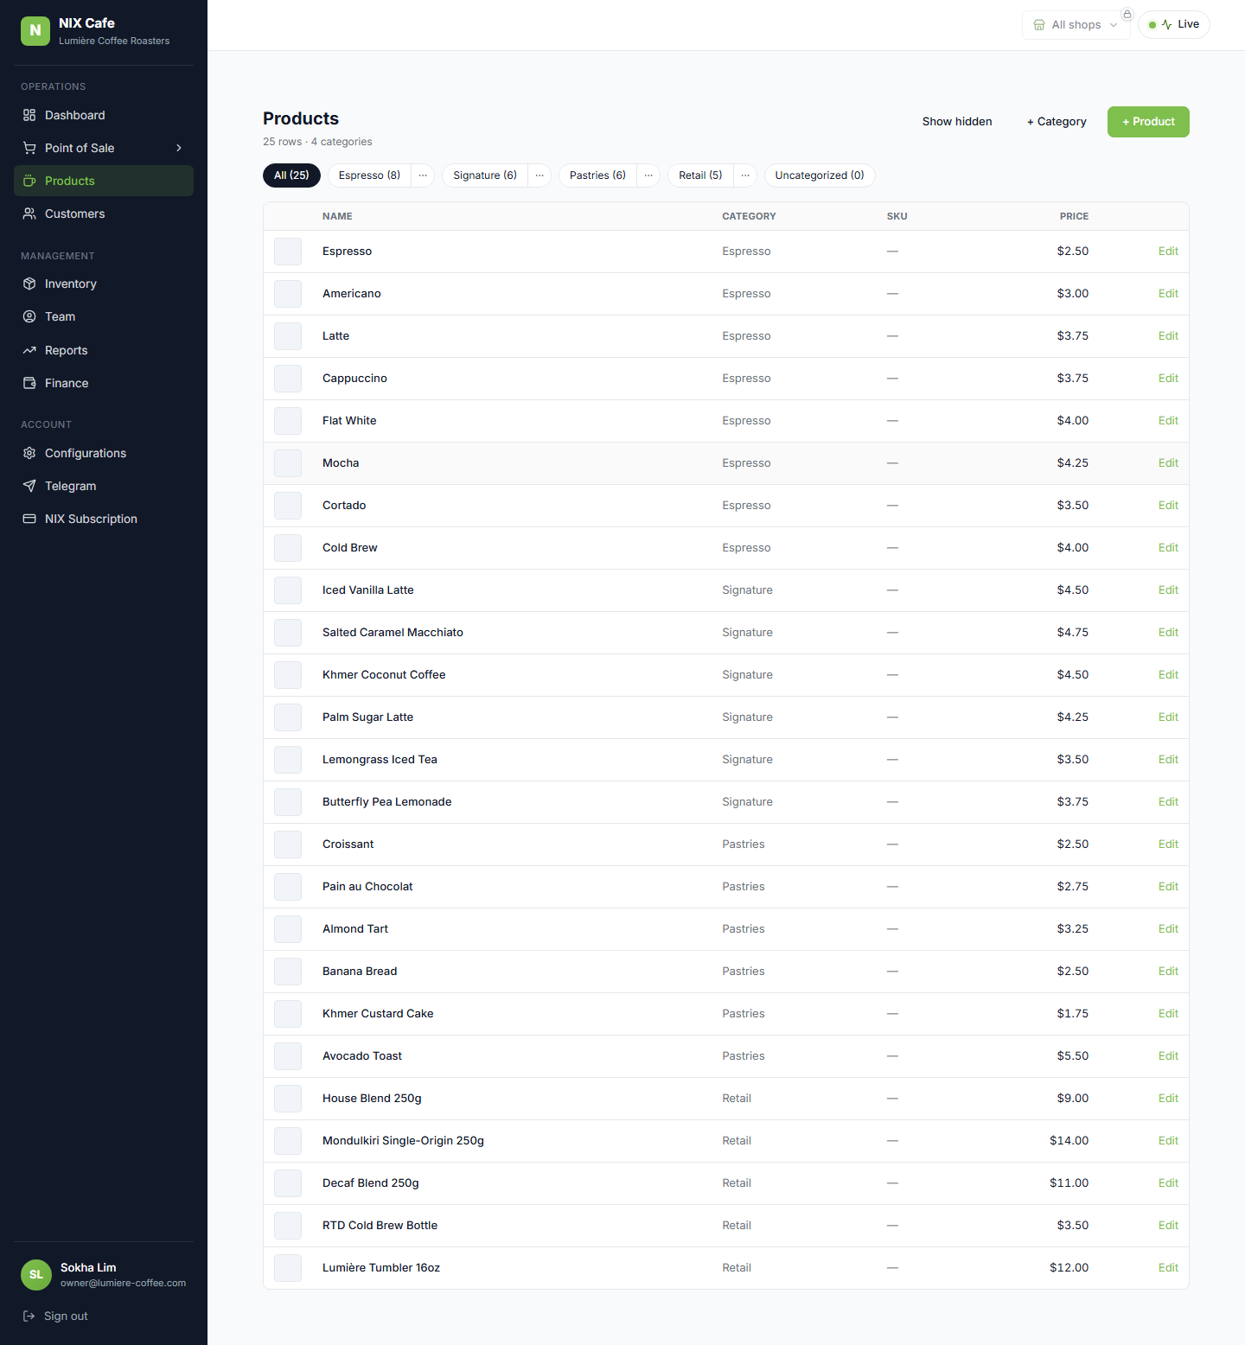The width and height of the screenshot is (1245, 1345).
Task: Click the NIX Subscription card icon
Action: [29, 519]
